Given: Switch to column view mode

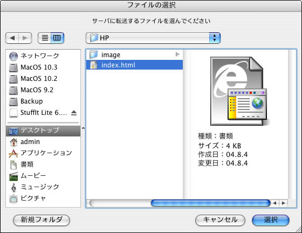Looking at the screenshot, I should (57, 38).
